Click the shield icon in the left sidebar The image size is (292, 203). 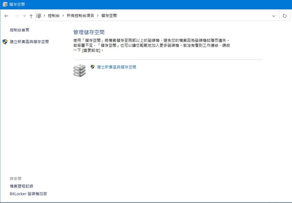(5, 42)
